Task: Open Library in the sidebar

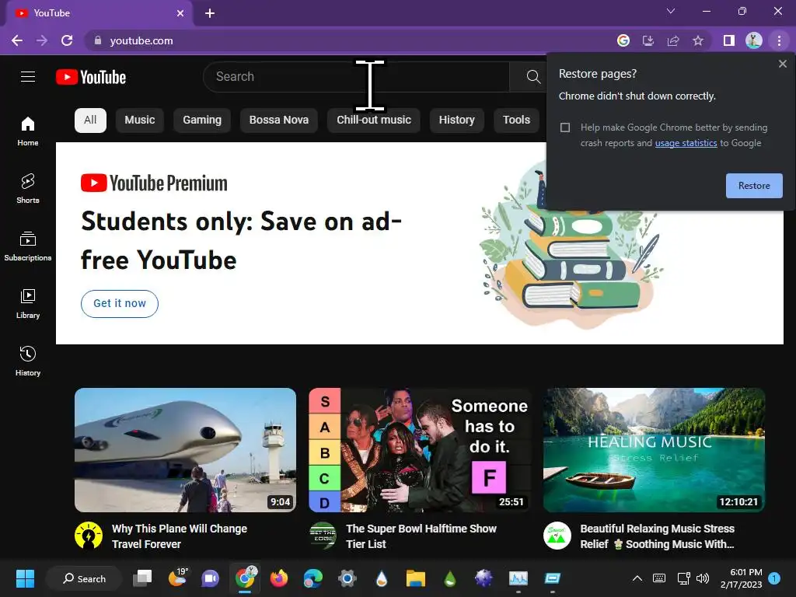Action: point(28,304)
